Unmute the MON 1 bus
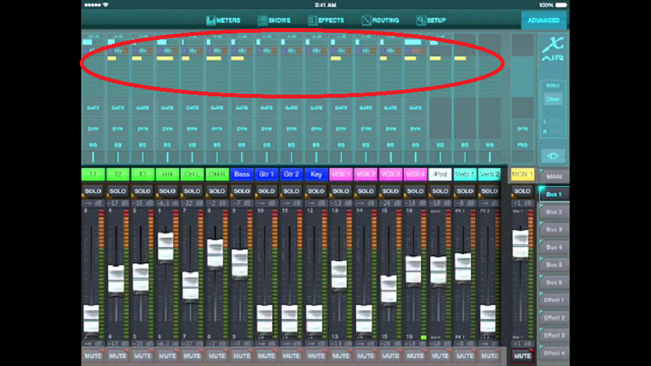This screenshot has height=366, width=651. 523,356
